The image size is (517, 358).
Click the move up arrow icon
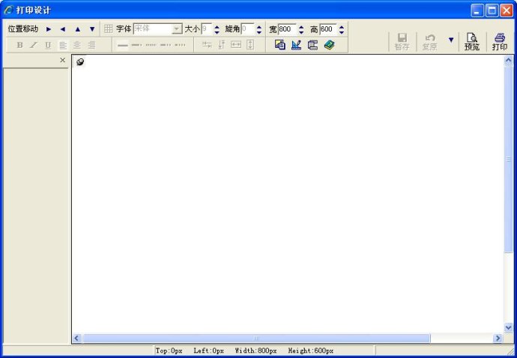(x=77, y=29)
